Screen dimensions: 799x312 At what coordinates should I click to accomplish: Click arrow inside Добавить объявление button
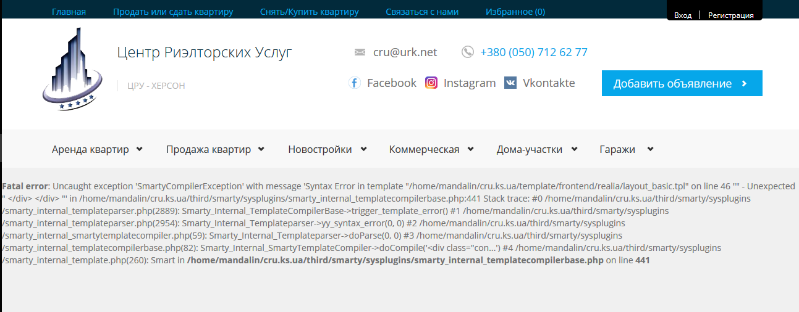pos(744,84)
